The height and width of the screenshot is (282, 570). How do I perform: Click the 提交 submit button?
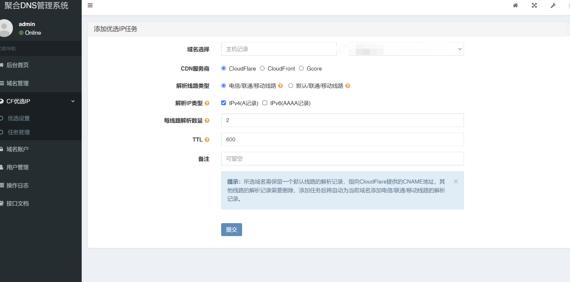(231, 229)
